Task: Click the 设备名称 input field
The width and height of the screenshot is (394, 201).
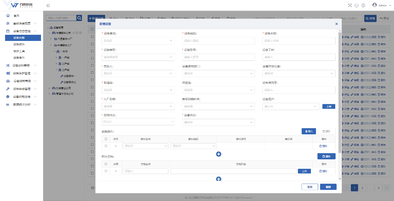Action: point(299,41)
